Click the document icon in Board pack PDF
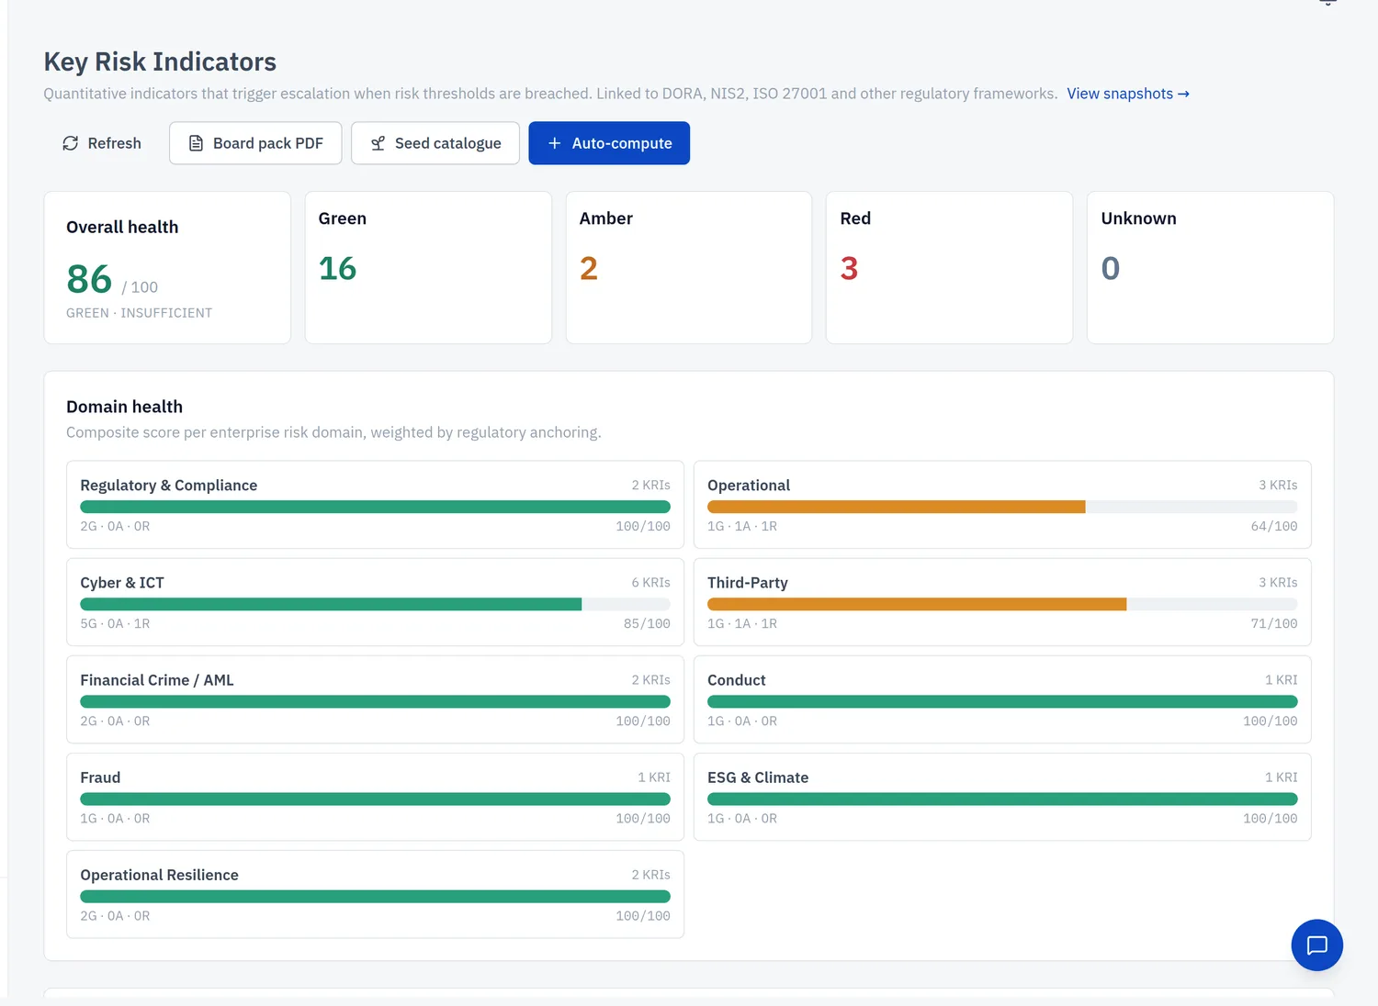This screenshot has height=1006, width=1378. point(196,143)
